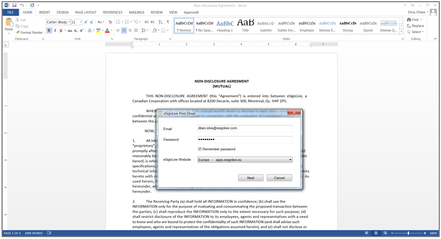Toggle center alignment
441x239 pixels.
124,30
